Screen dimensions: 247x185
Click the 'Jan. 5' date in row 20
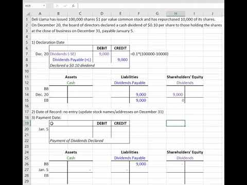[44, 129]
